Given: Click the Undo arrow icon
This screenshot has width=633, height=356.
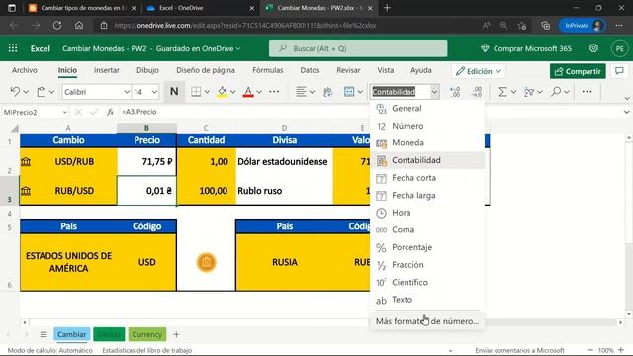Looking at the screenshot, I should pos(15,92).
